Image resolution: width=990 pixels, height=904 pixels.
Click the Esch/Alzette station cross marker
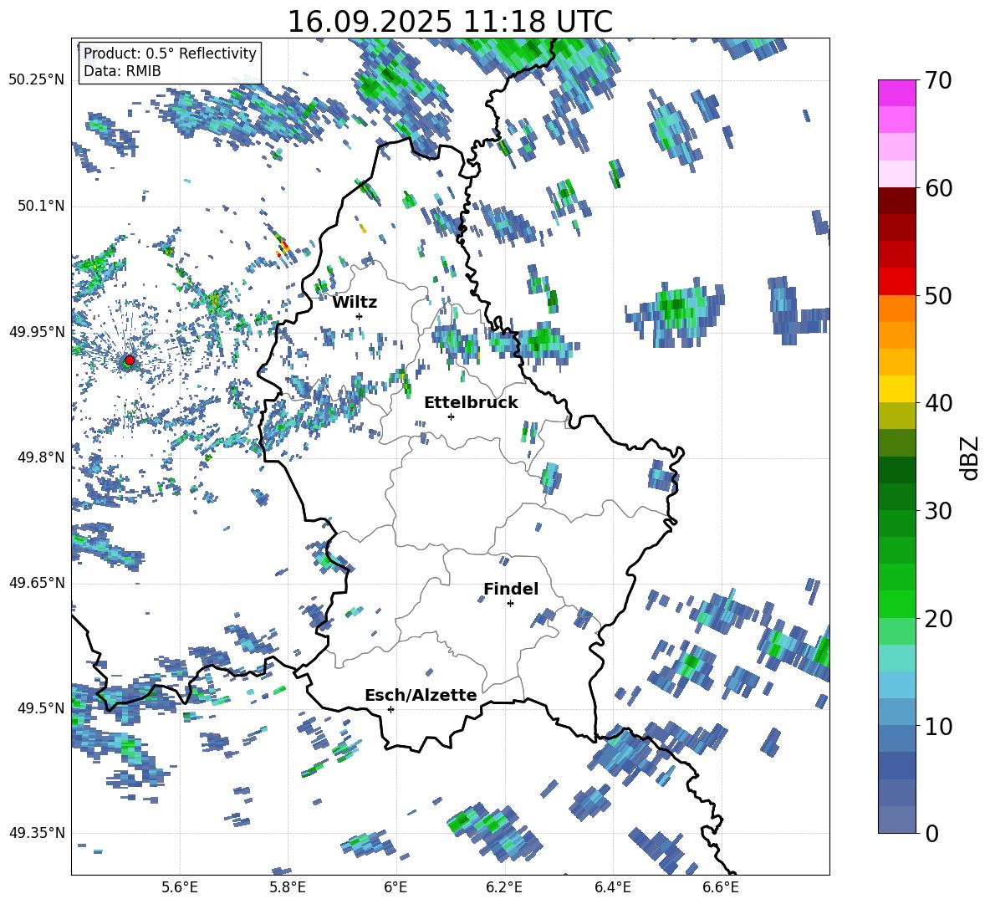pyautogui.click(x=390, y=709)
